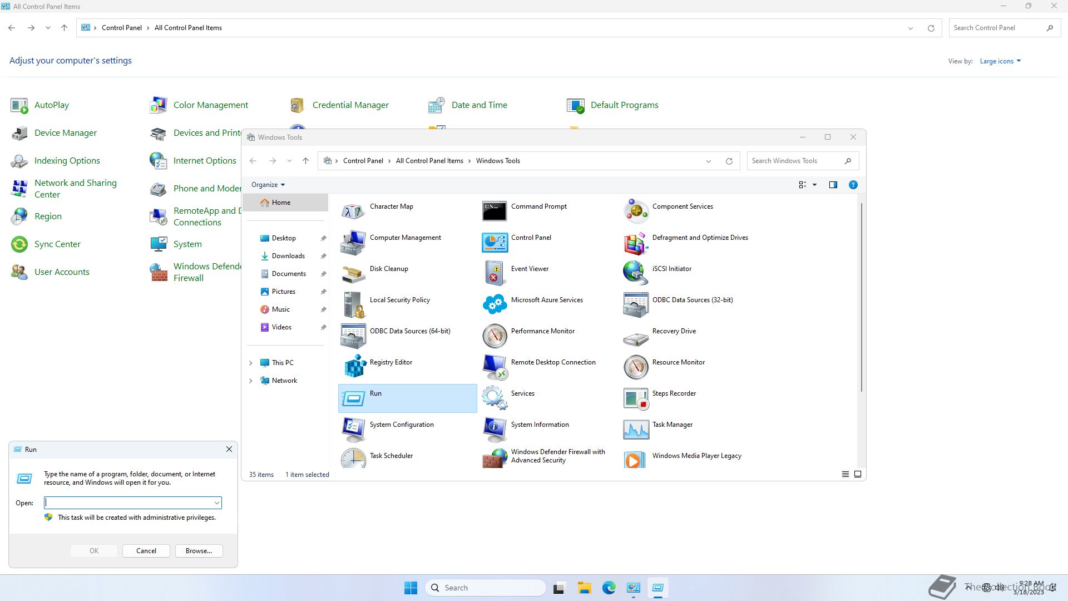Click the Windows Tools help icon
This screenshot has height=601, width=1068.
coord(853,185)
